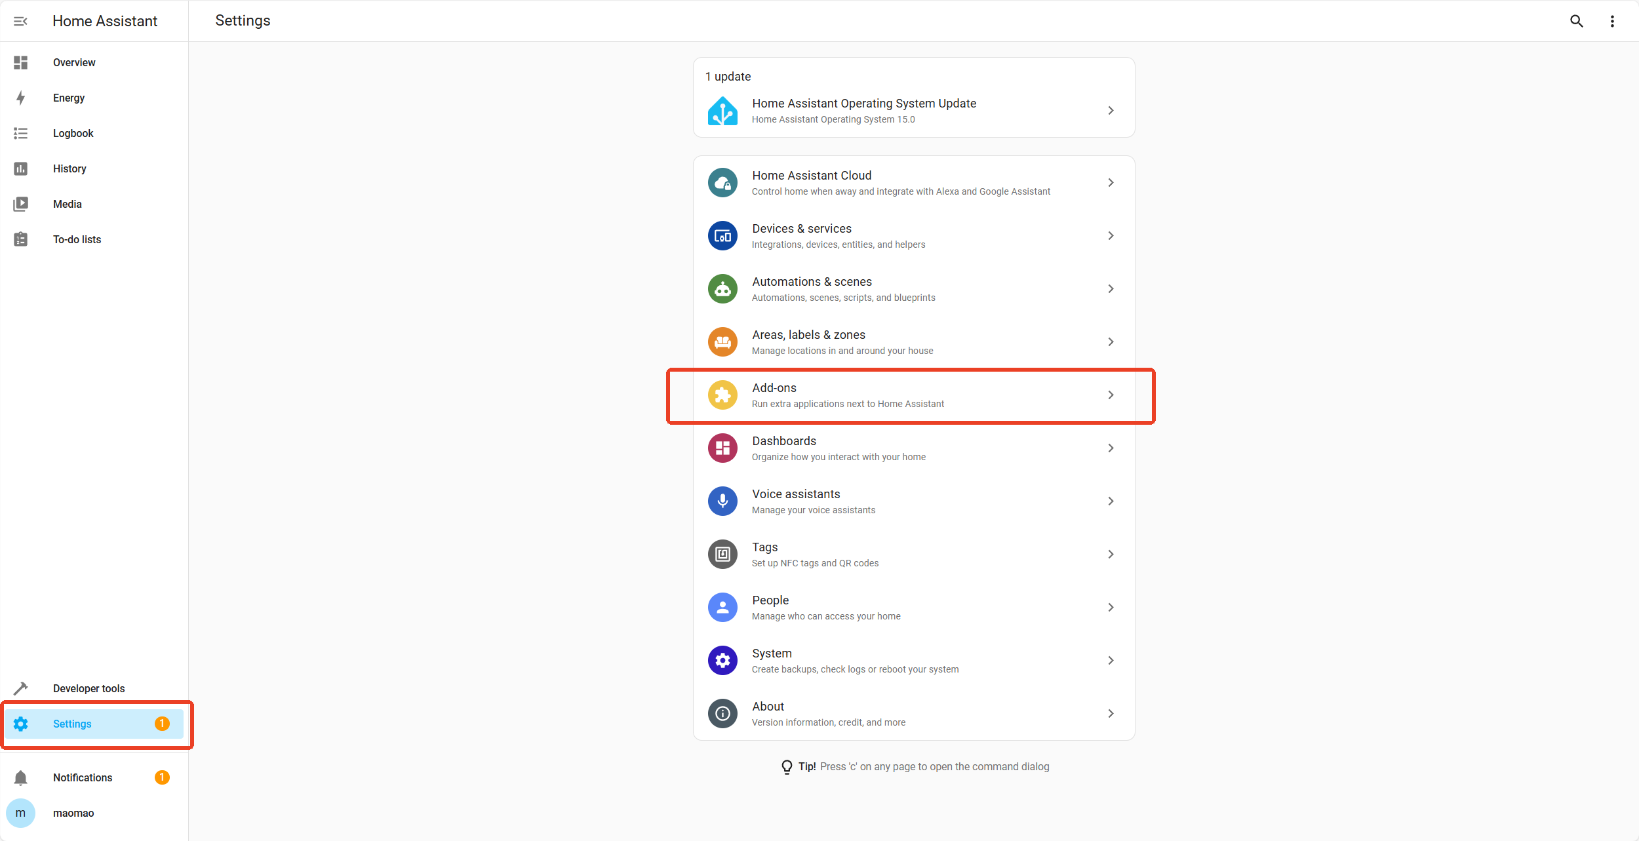Image resolution: width=1639 pixels, height=841 pixels.
Task: Collapse the sidebar with hamburger icon
Action: [20, 21]
